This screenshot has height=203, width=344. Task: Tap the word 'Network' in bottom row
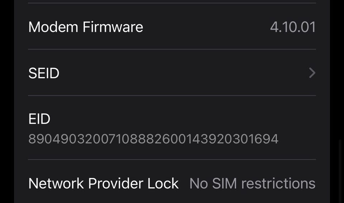pos(56,183)
